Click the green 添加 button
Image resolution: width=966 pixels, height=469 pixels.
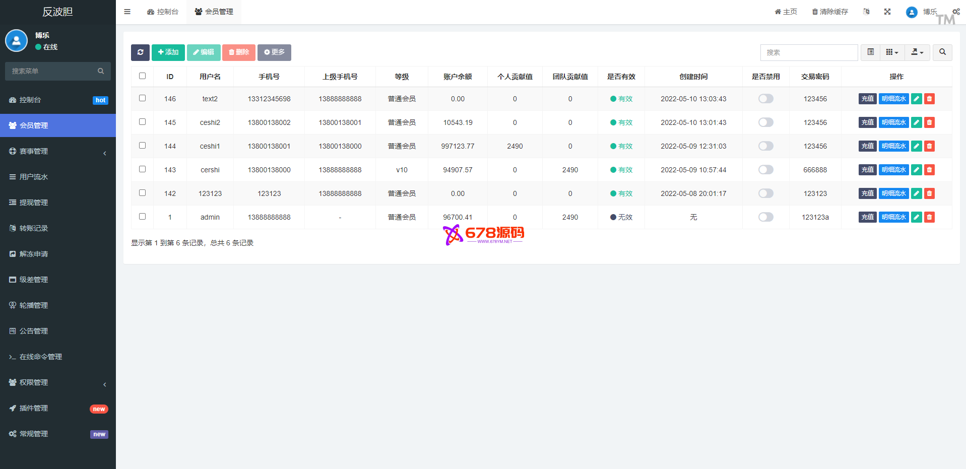[x=168, y=52]
